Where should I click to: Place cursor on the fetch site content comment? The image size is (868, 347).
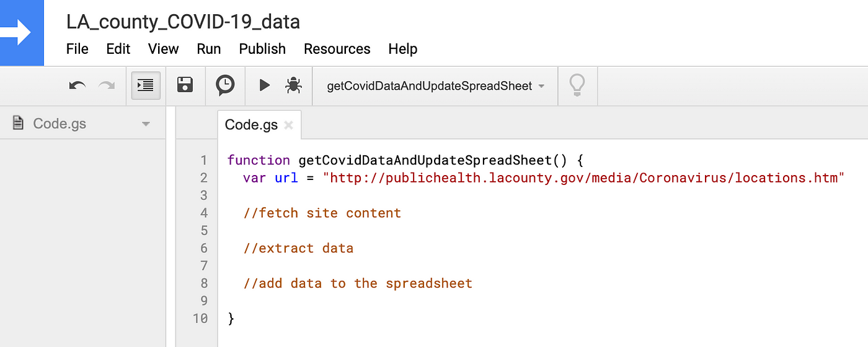(322, 213)
